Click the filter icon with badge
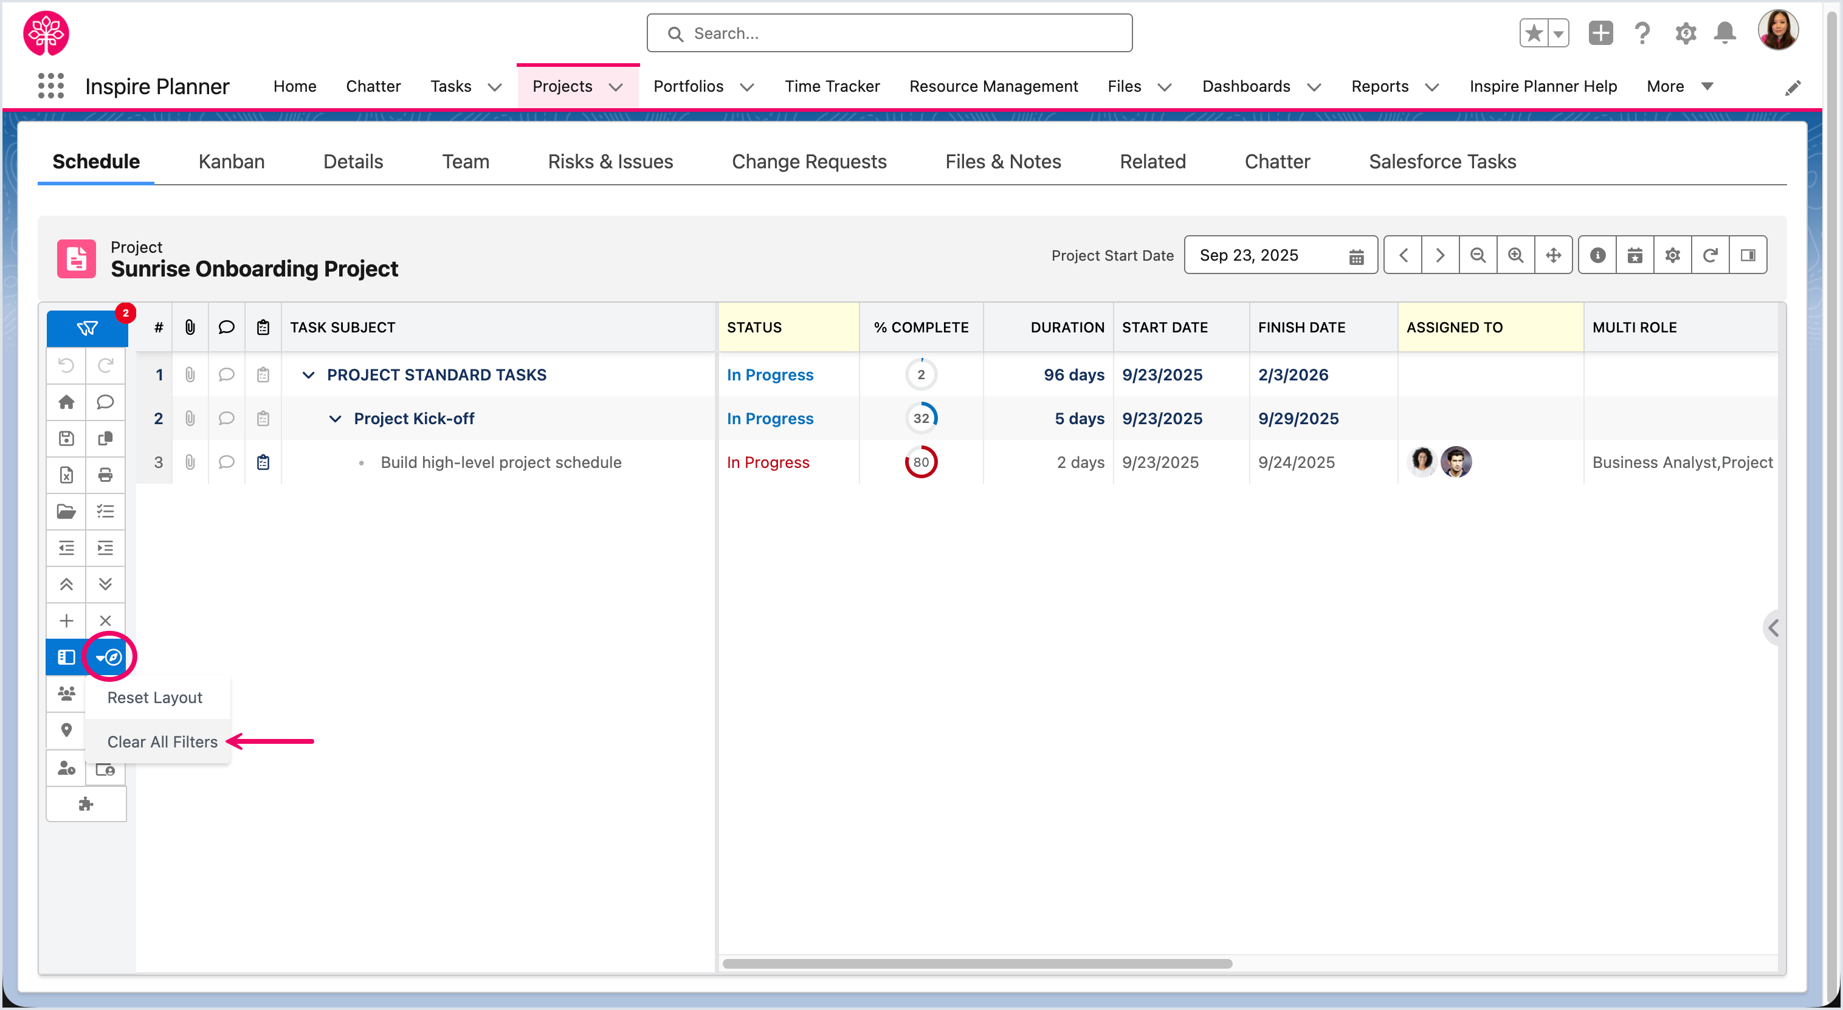Screen dimensions: 1843x1010 (88, 328)
